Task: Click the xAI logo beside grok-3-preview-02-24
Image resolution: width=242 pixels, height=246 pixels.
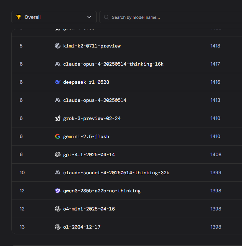Action: point(58,118)
